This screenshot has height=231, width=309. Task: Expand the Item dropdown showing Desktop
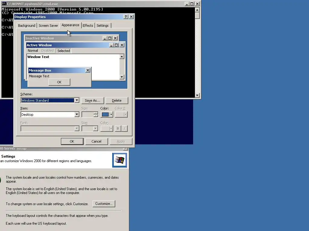(77, 115)
